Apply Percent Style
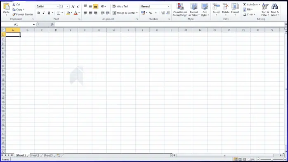The image size is (288, 162). 151,13
